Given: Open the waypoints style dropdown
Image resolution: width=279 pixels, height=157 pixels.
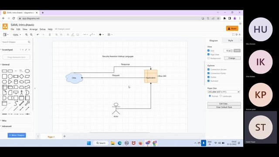Looking at the screenshot, I should [92, 35].
